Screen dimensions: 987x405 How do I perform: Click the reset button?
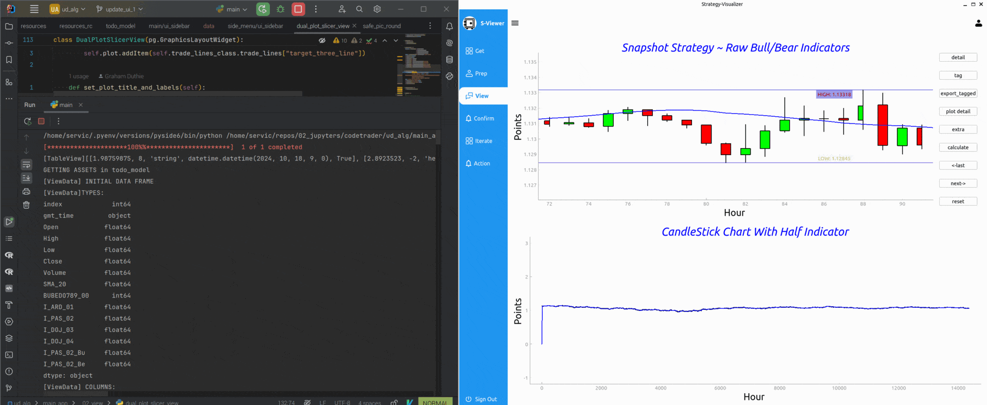point(958,201)
